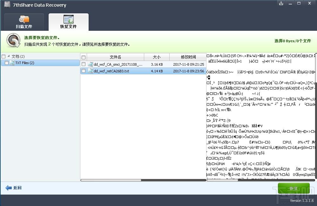
Task: Check the 文档 (2) tree checkbox
Action: pyautogui.click(x=3, y=56)
